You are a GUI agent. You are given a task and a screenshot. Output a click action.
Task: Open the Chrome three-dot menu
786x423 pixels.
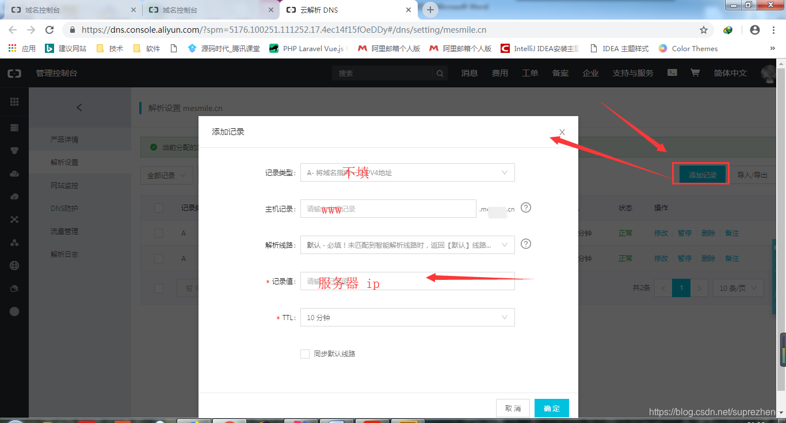pos(773,30)
